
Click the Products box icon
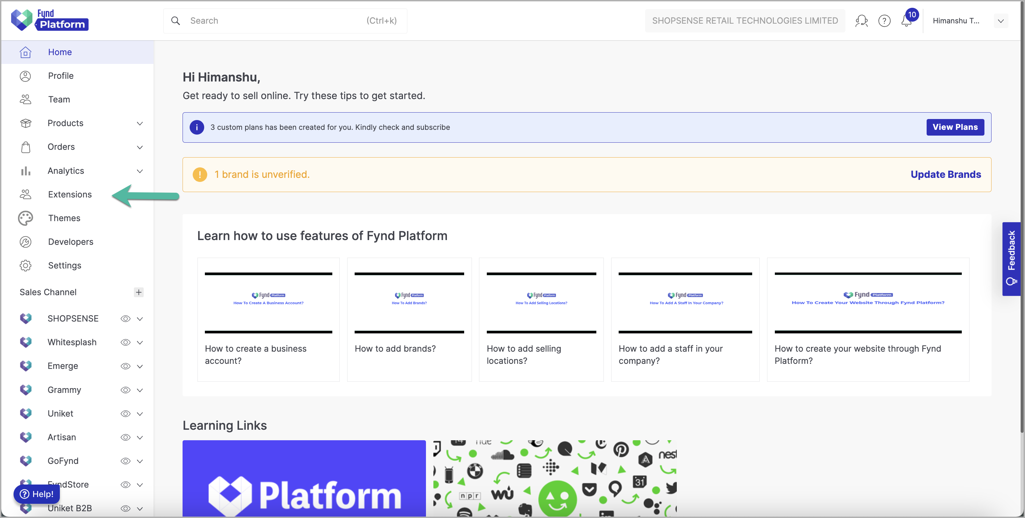25,123
